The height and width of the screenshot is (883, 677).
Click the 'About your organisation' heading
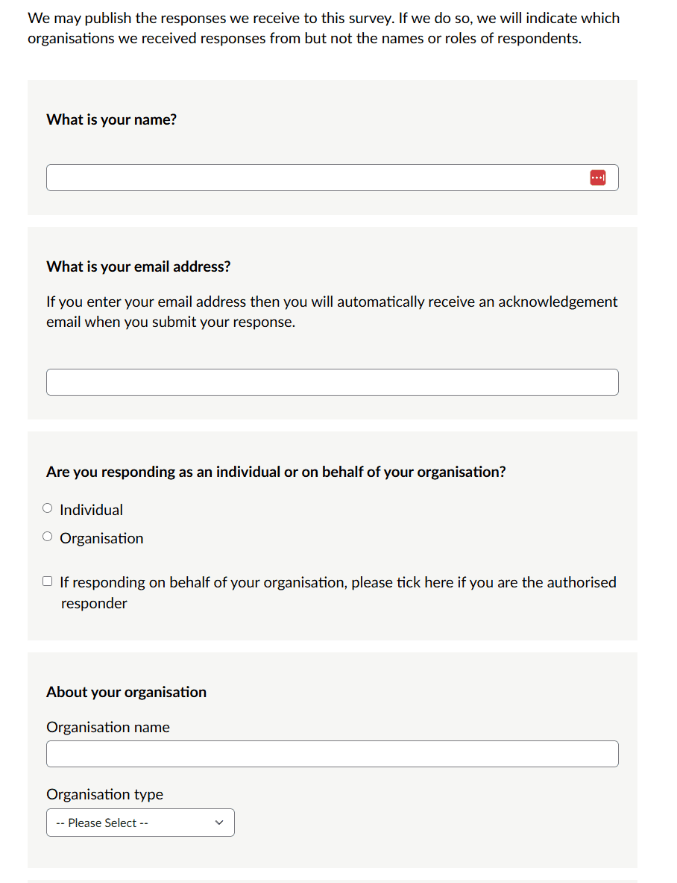click(126, 692)
